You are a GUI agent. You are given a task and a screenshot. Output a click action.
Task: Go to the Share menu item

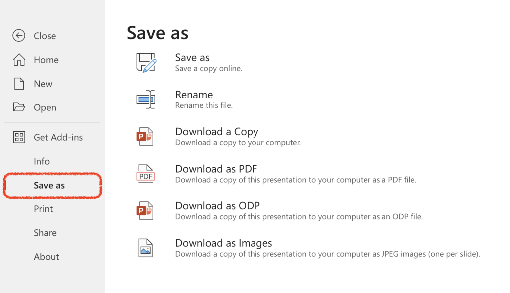pyautogui.click(x=45, y=233)
